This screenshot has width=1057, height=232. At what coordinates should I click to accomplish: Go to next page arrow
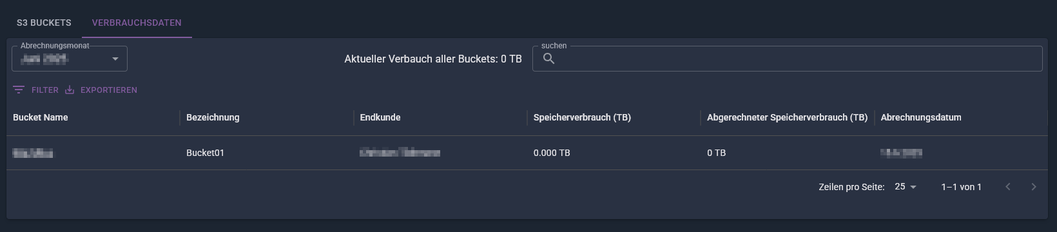coord(1034,187)
